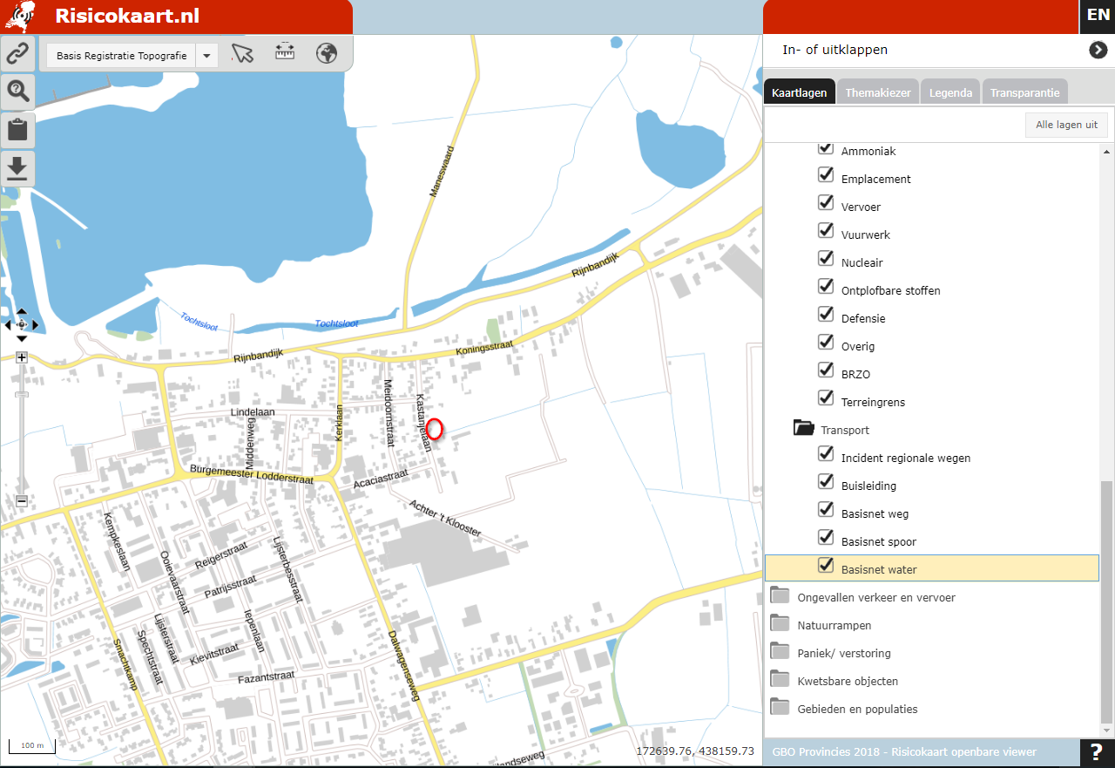Uncheck the Vuurwerk layer checkbox
Image resolution: width=1115 pixels, height=768 pixels.
826,231
